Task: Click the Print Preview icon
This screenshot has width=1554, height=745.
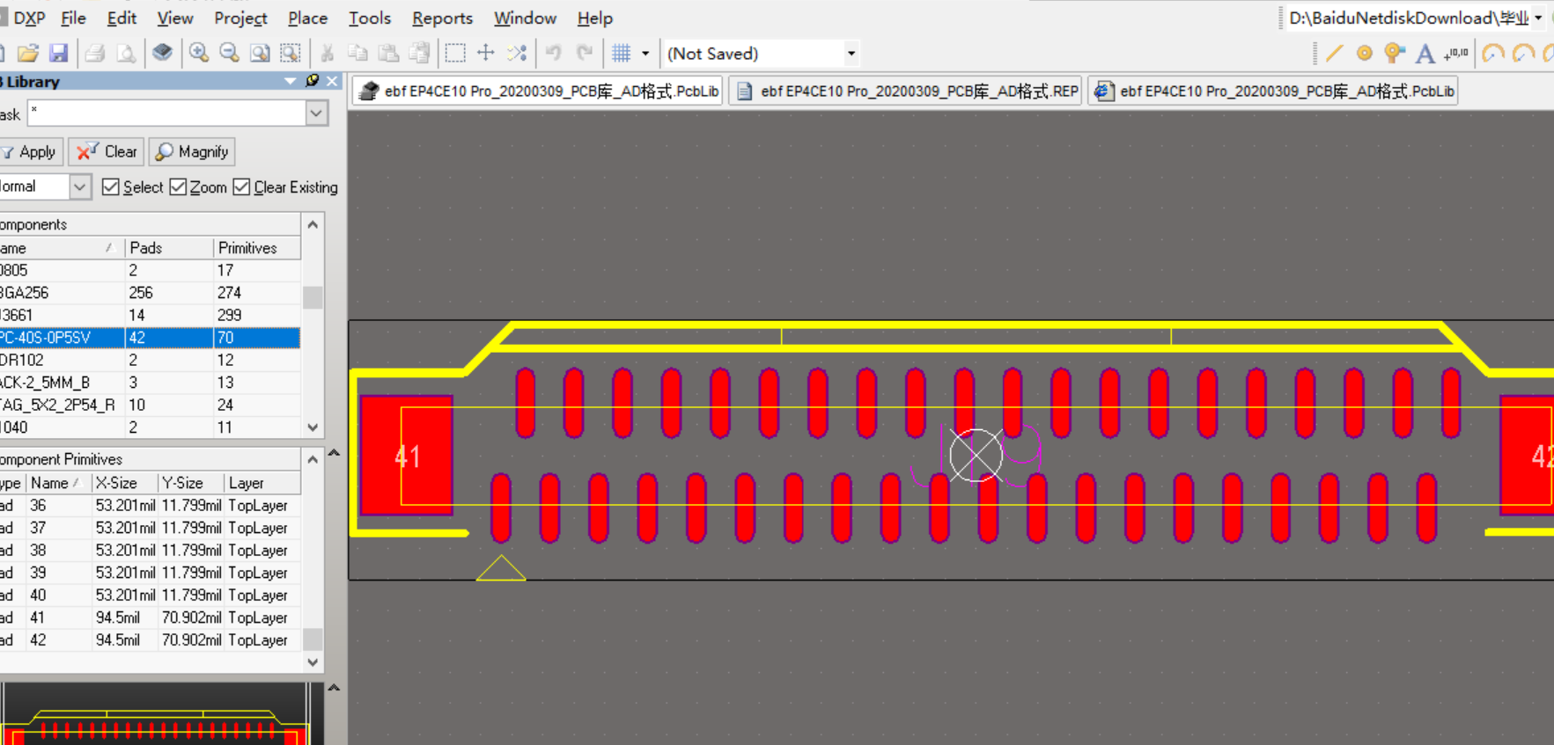Action: click(126, 54)
